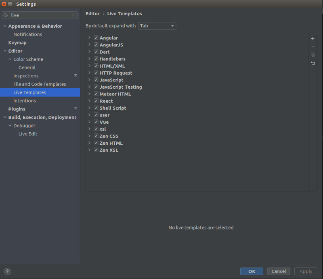Click the badge icon next to Inspections
This screenshot has height=279, width=323.
coord(75,75)
